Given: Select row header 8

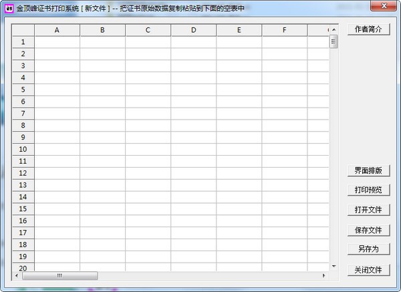Looking at the screenshot, I should click(23, 126).
